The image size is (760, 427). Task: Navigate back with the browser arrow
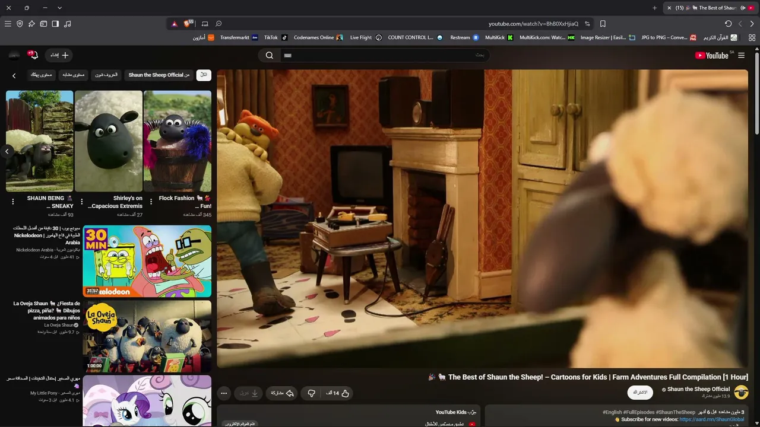[752, 24]
